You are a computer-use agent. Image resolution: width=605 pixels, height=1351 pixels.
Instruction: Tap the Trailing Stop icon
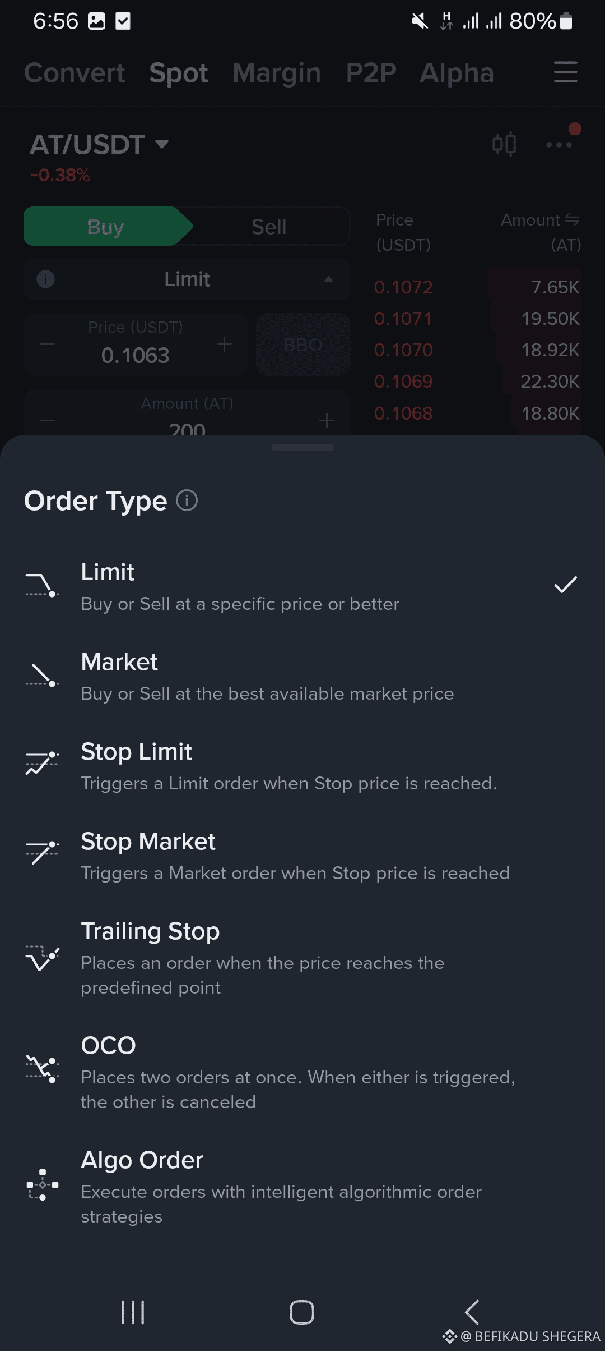[x=42, y=957]
